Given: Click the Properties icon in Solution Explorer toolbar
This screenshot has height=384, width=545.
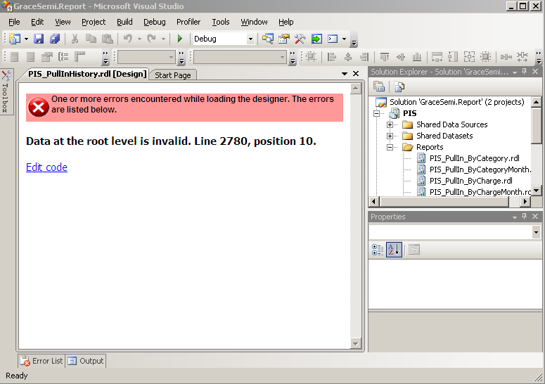Looking at the screenshot, I should [379, 87].
